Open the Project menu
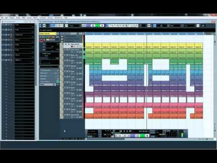Viewport: 217px width, 163px height. pyautogui.click(x=12, y=18)
